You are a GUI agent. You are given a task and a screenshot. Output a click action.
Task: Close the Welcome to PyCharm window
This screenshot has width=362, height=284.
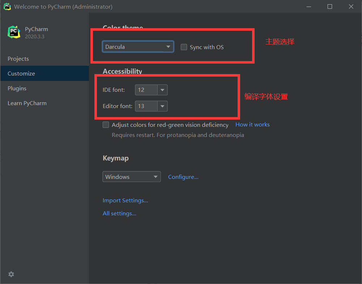coord(351,7)
